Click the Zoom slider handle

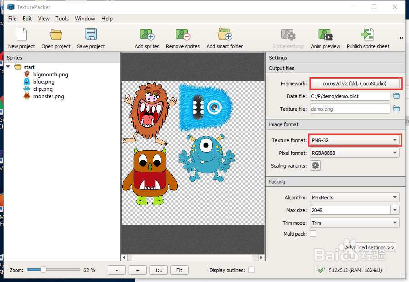pyautogui.click(x=43, y=269)
